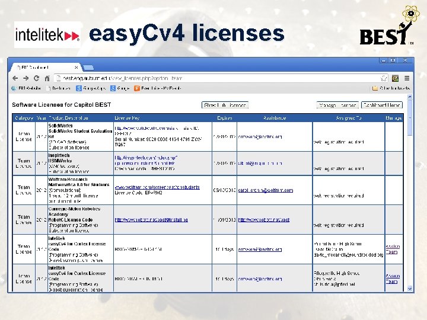427x320 pixels.
Task: Click the Dashboard Home button
Action: pos(382,105)
